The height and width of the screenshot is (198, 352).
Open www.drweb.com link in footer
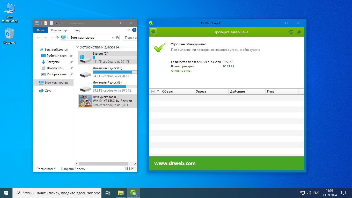point(175,163)
